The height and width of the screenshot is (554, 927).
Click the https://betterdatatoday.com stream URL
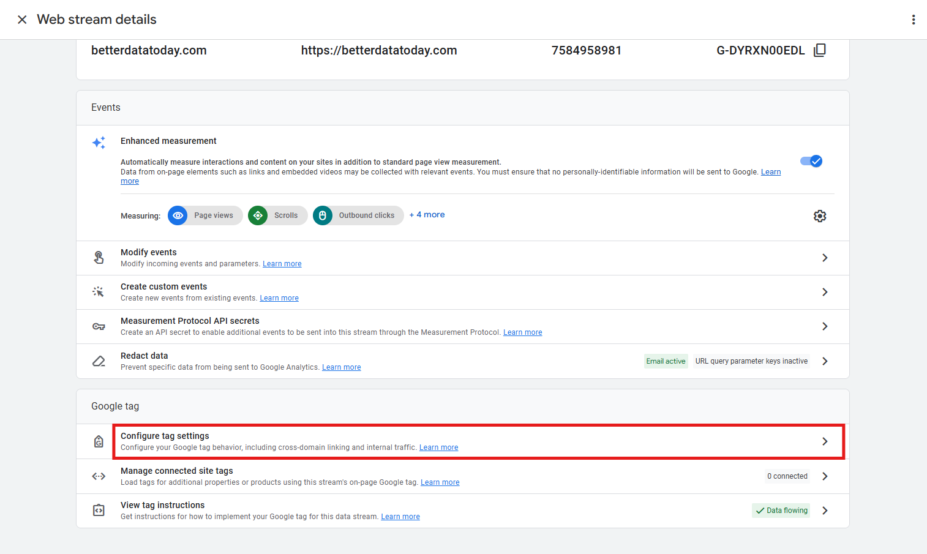click(379, 50)
